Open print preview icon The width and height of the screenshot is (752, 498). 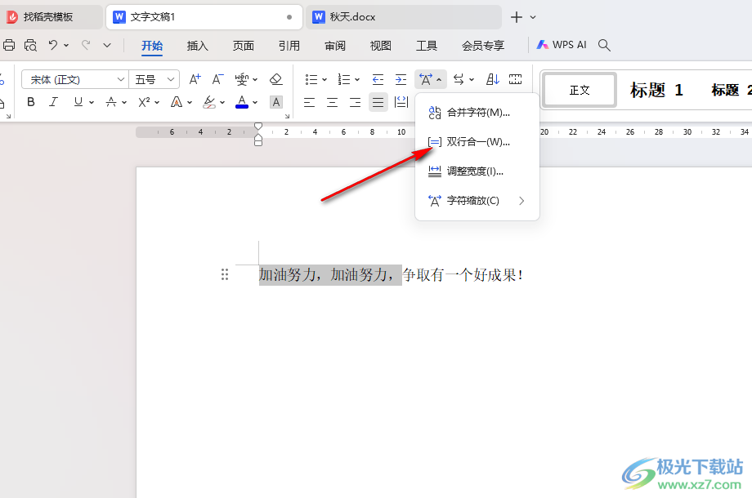31,45
